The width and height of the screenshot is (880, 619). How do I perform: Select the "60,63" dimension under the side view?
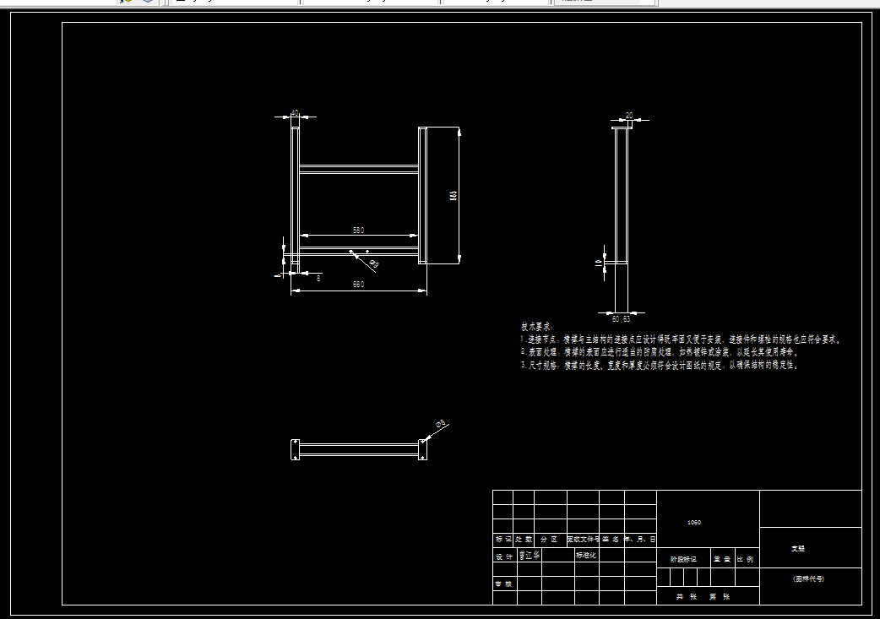click(x=621, y=318)
